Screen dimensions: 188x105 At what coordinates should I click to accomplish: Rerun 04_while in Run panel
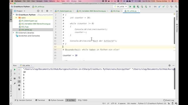click(15, 70)
